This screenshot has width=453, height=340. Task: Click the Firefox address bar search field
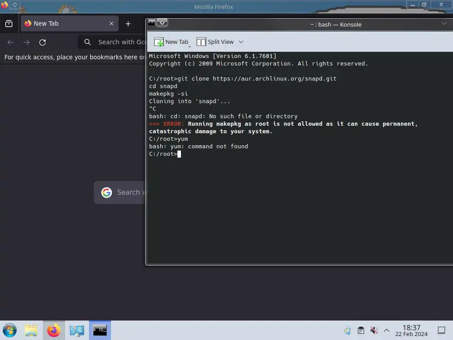tap(113, 42)
